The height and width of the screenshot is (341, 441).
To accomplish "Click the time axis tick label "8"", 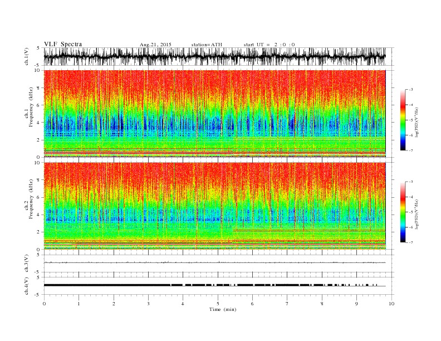I will (x=322, y=304).
